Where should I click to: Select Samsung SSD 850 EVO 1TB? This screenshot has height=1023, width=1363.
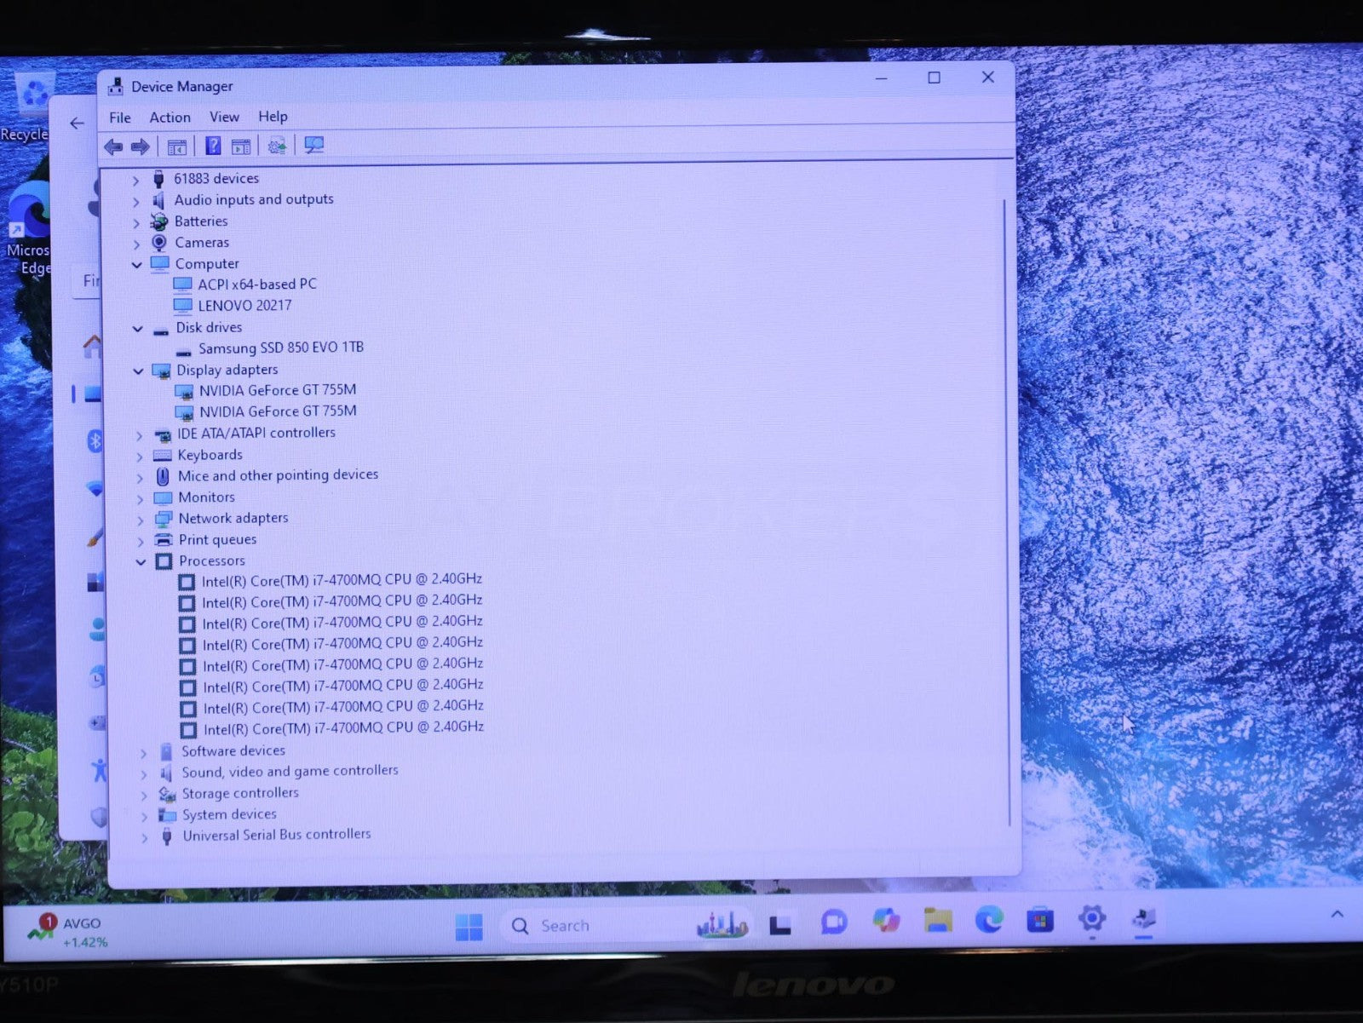pyautogui.click(x=280, y=348)
